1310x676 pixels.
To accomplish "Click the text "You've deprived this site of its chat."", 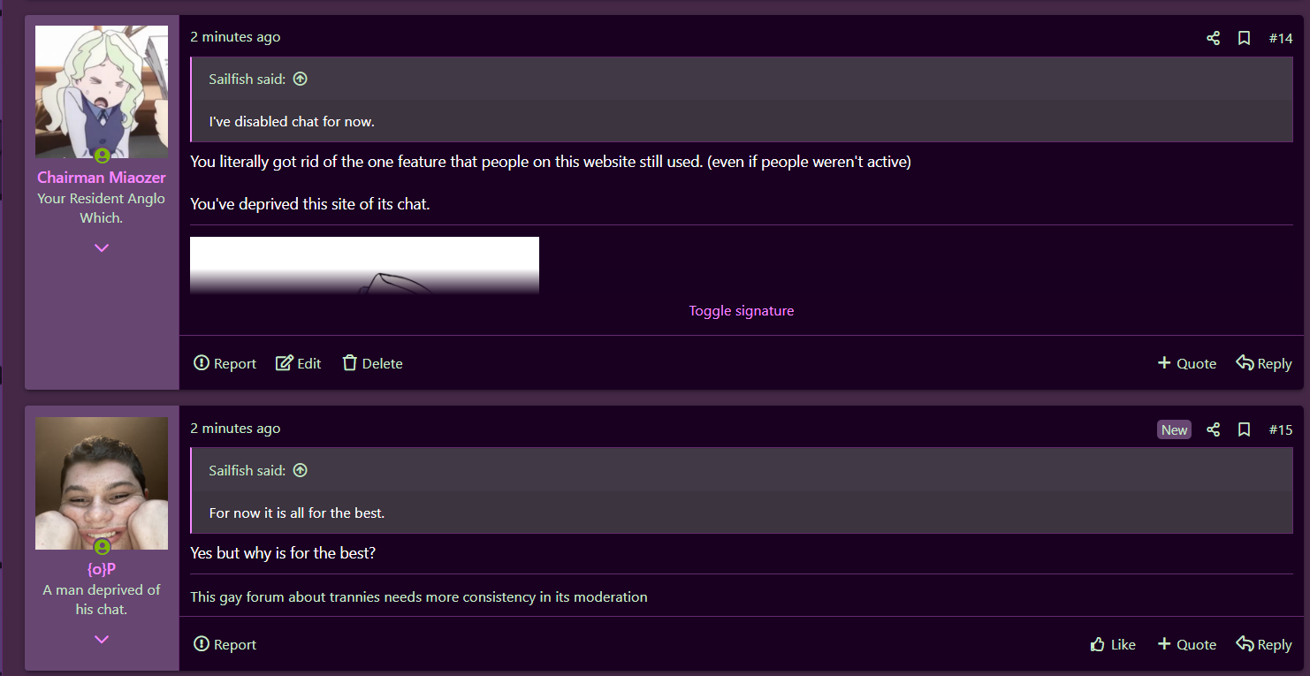I will click(x=310, y=204).
